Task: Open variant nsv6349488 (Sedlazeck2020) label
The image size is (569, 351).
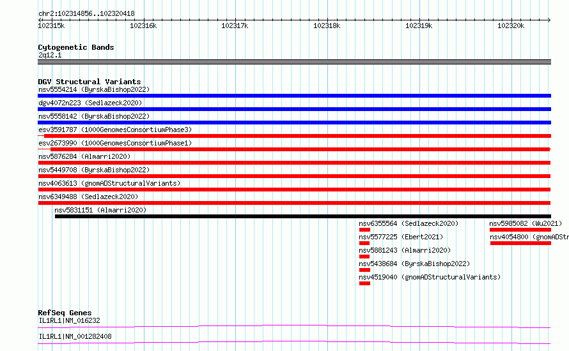Action: (x=88, y=197)
